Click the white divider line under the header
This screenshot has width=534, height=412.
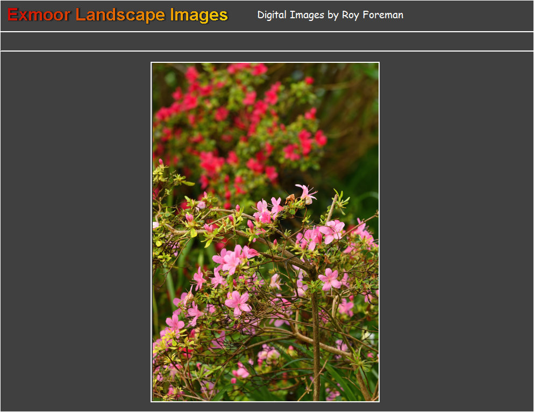coord(267,32)
